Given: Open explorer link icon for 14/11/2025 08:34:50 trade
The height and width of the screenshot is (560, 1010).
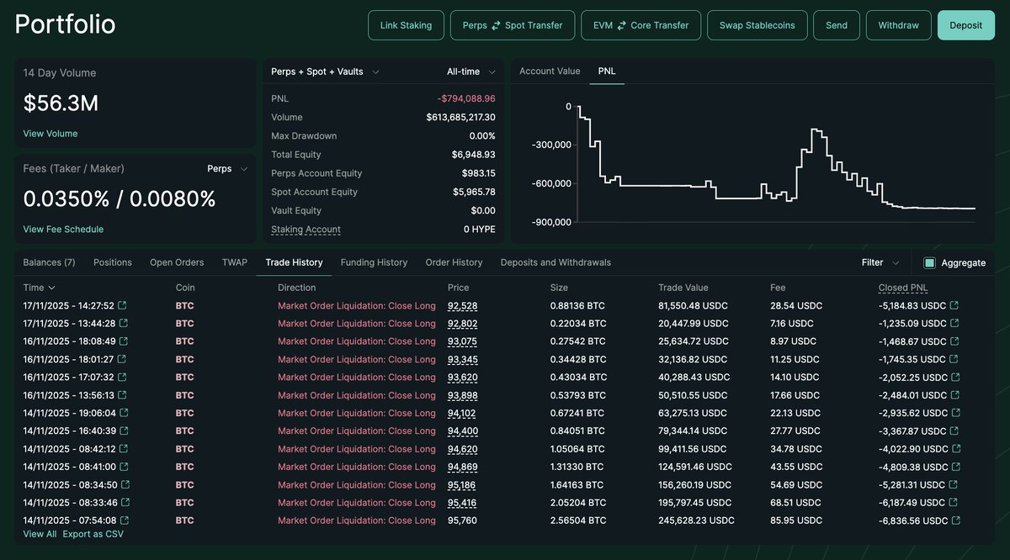Looking at the screenshot, I should (125, 484).
